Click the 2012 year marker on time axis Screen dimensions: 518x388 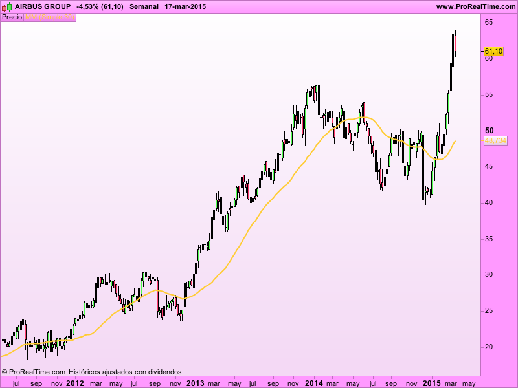75,383
